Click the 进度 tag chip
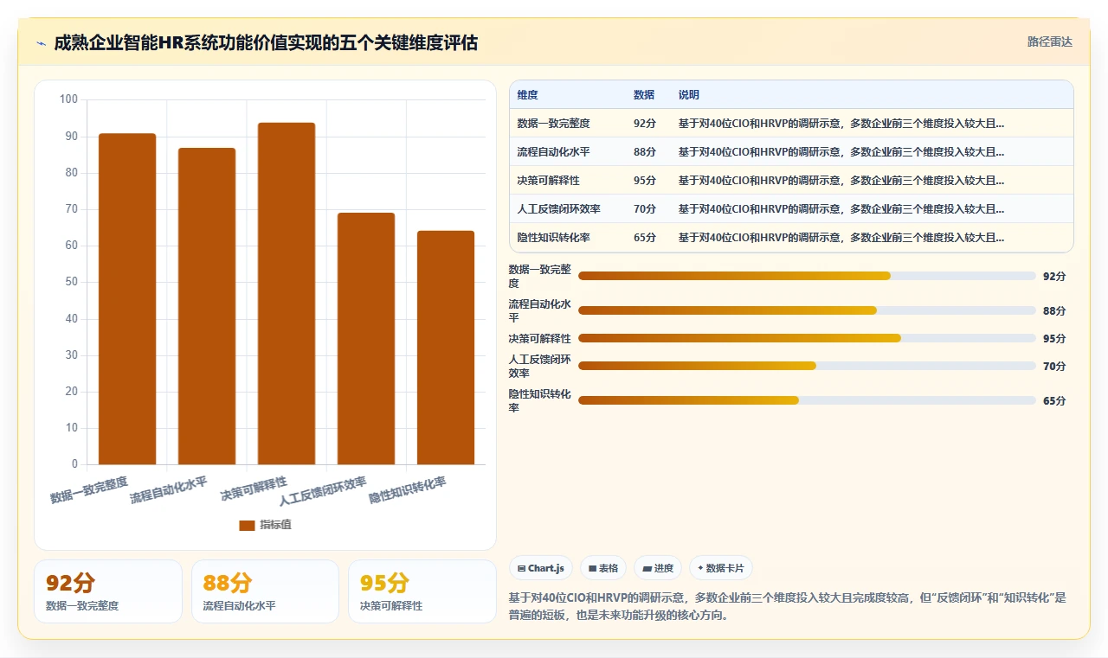The height and width of the screenshot is (658, 1108). coord(658,568)
